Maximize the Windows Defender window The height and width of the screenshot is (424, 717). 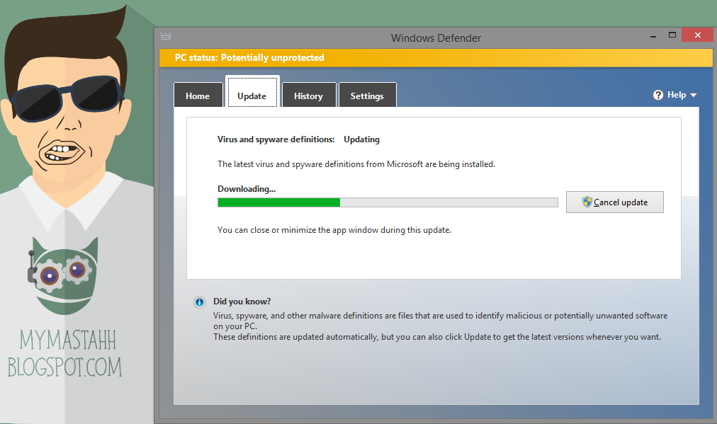[x=672, y=35]
